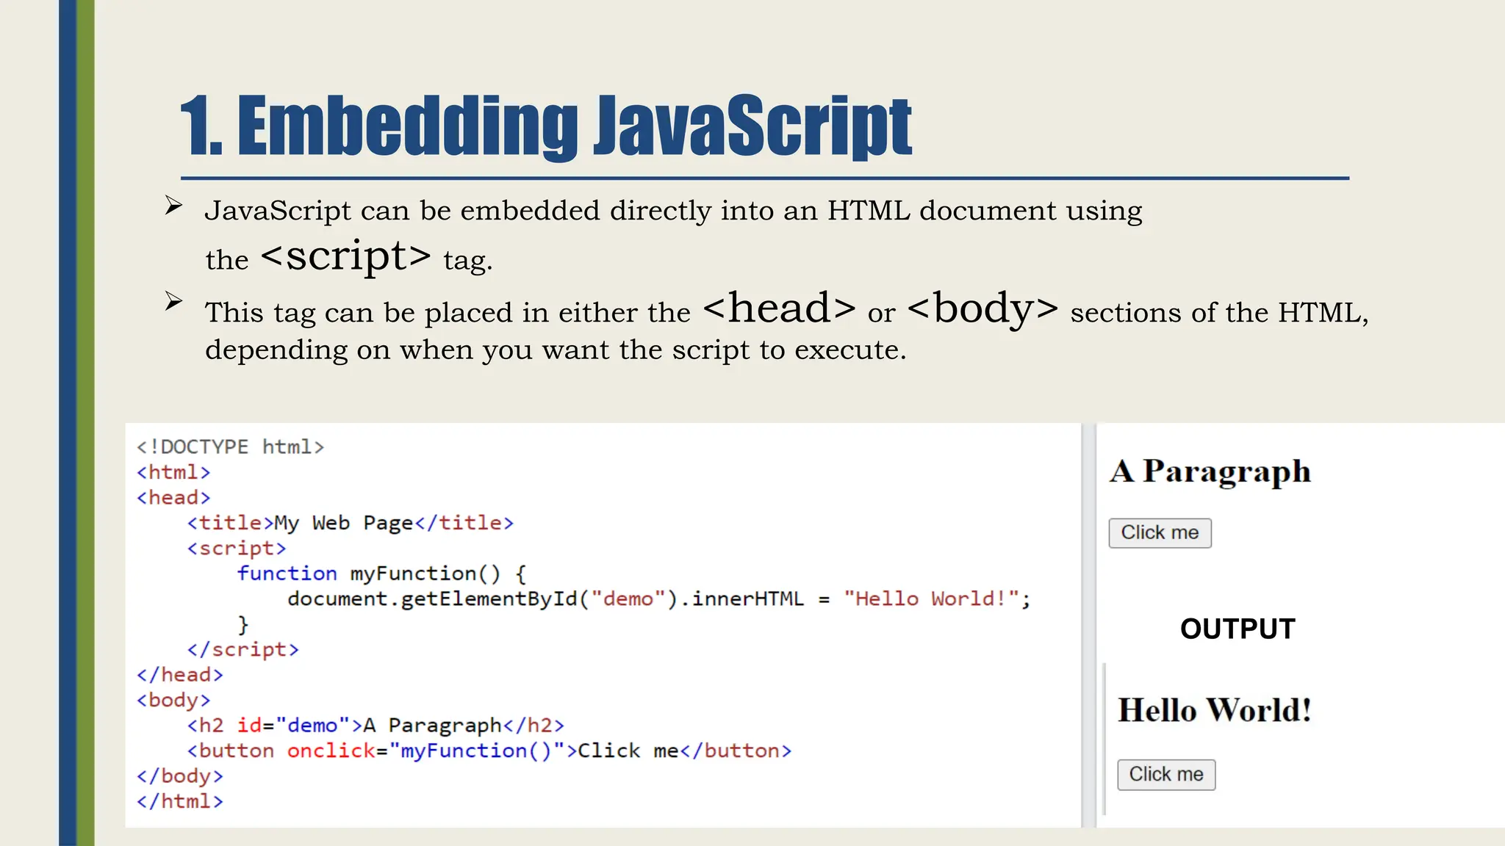This screenshot has height=846, width=1505.
Task: Click the 'Click me' button under A Paragraph
Action: click(x=1160, y=533)
